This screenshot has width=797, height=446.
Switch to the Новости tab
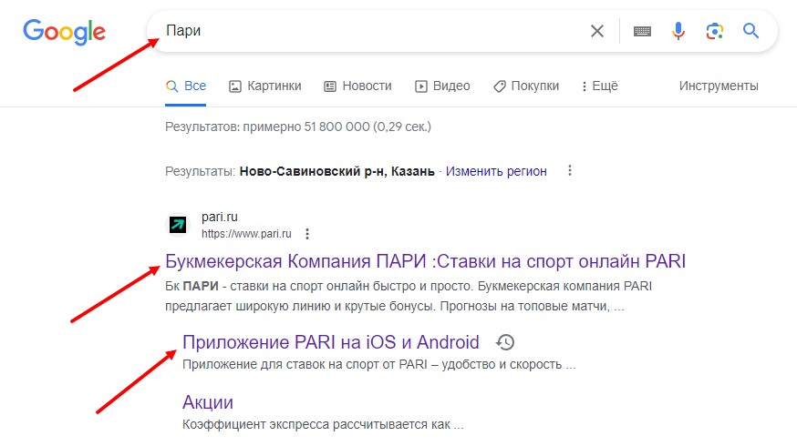point(357,86)
